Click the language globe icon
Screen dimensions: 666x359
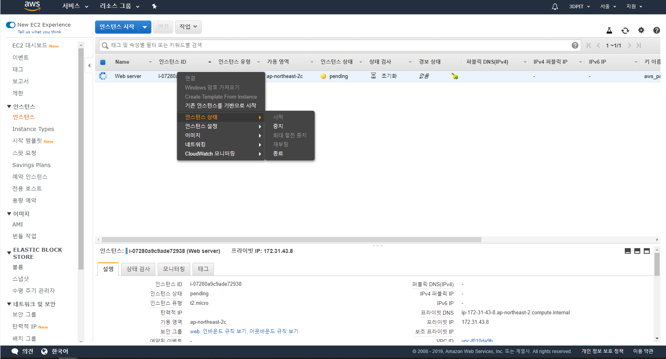(x=44, y=351)
